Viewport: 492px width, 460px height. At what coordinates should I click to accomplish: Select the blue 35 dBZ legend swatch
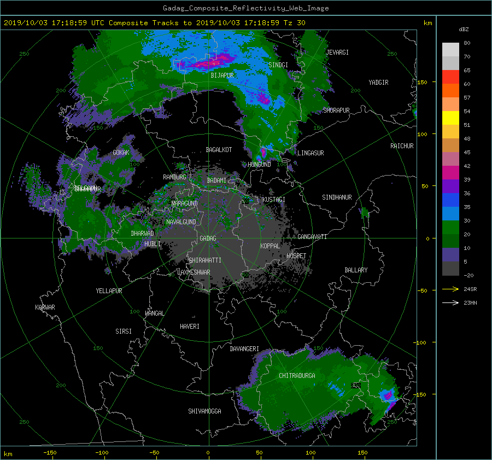coord(450,200)
